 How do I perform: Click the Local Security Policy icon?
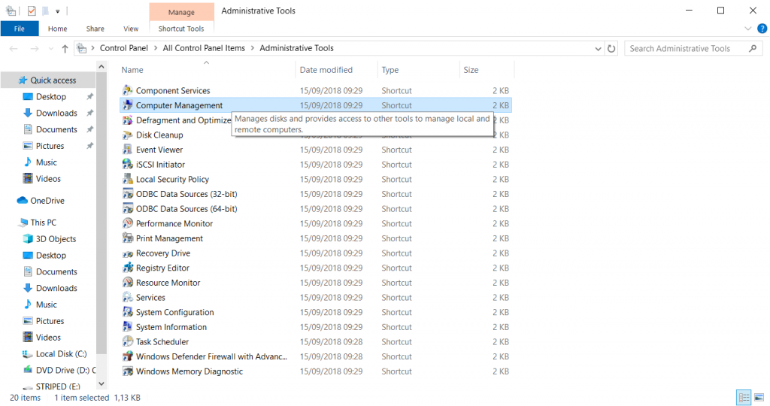click(x=128, y=179)
